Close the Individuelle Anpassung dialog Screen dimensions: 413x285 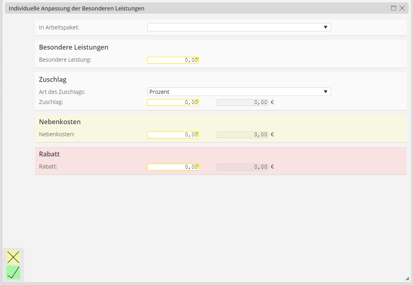[x=402, y=8]
